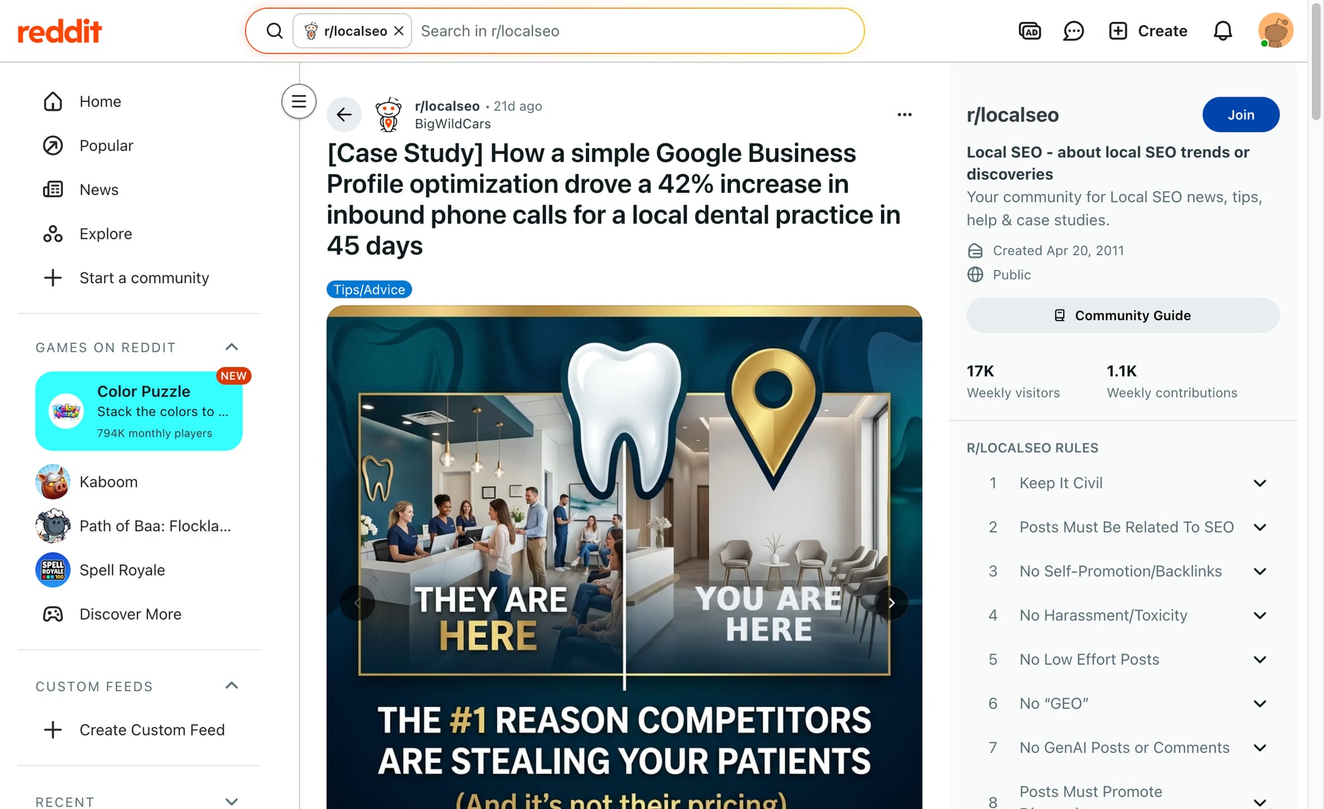Open the Advertise (AD) icon

tap(1029, 31)
